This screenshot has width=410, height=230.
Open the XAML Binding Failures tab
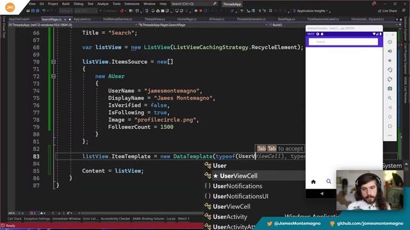(148, 218)
